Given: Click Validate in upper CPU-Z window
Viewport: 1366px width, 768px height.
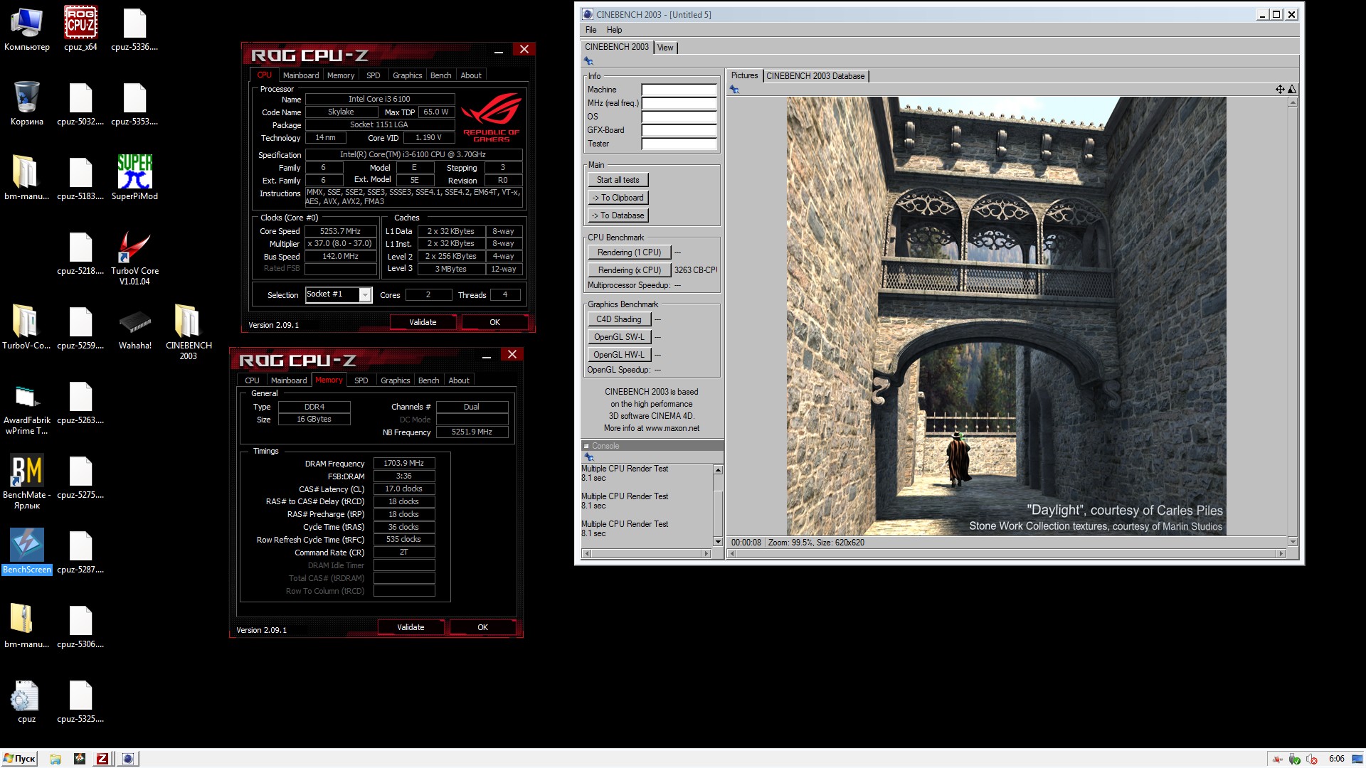Looking at the screenshot, I should pos(423,322).
